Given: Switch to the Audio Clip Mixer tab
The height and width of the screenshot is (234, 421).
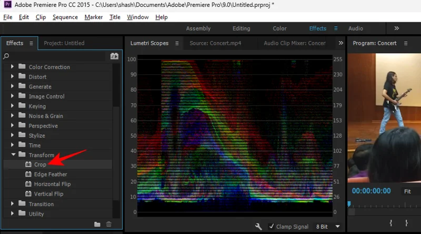Looking at the screenshot, I should [294, 43].
